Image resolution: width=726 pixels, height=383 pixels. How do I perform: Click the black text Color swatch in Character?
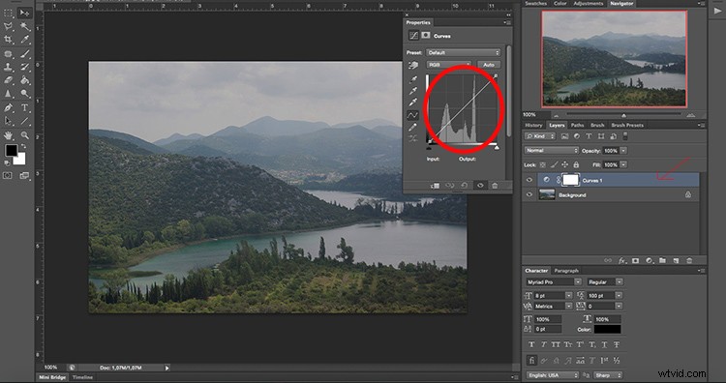click(x=608, y=330)
